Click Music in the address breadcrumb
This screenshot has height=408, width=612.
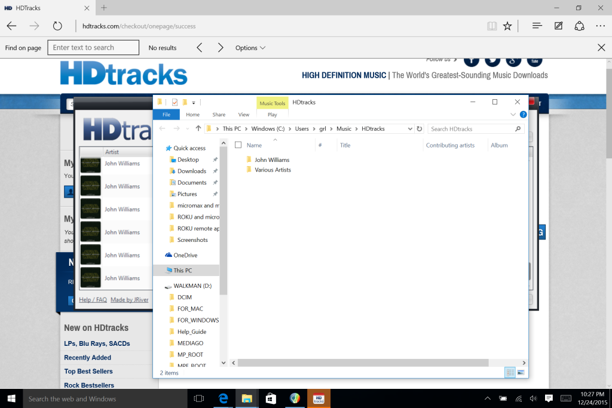pyautogui.click(x=344, y=128)
